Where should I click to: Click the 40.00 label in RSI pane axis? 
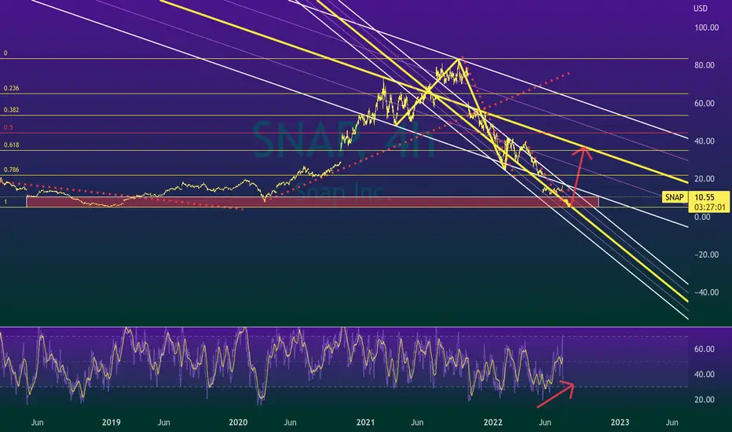point(705,374)
